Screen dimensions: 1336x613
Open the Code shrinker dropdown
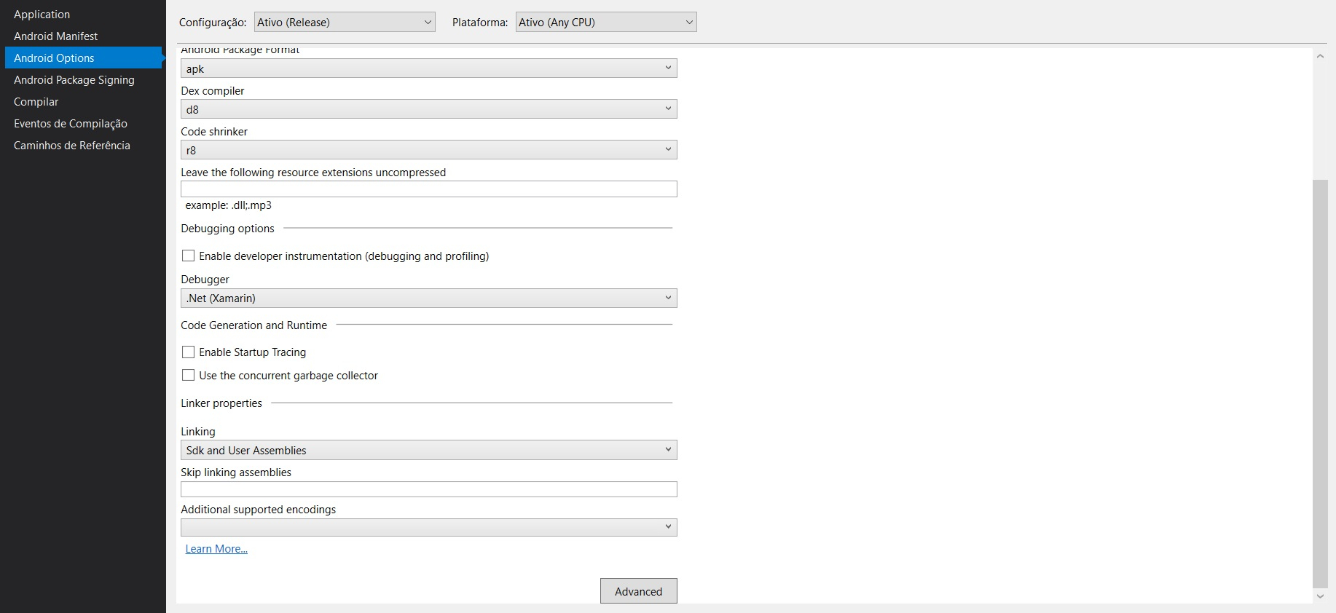tap(429, 150)
